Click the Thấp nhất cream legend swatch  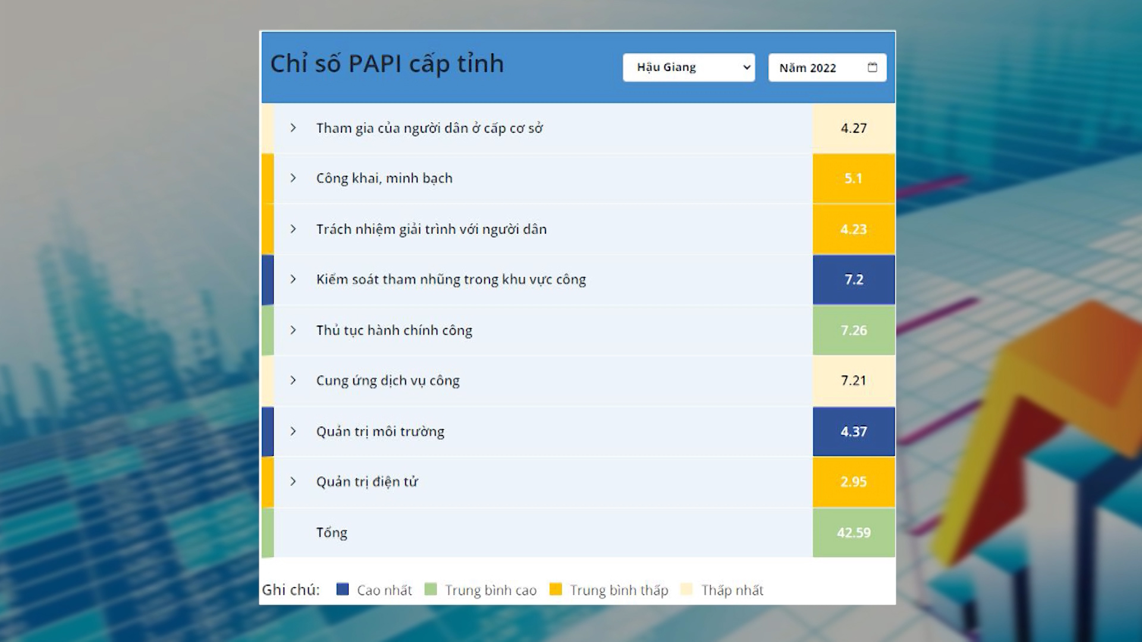pos(686,589)
